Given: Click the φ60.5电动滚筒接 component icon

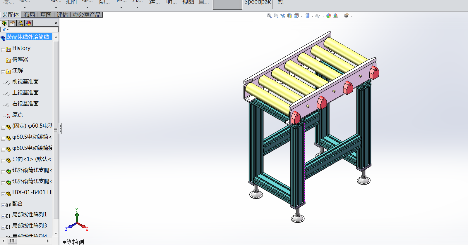Looking at the screenshot, I should pos(8,149).
